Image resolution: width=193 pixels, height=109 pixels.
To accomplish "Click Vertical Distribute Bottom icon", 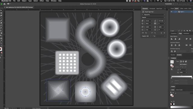I will (x=179, y=45).
